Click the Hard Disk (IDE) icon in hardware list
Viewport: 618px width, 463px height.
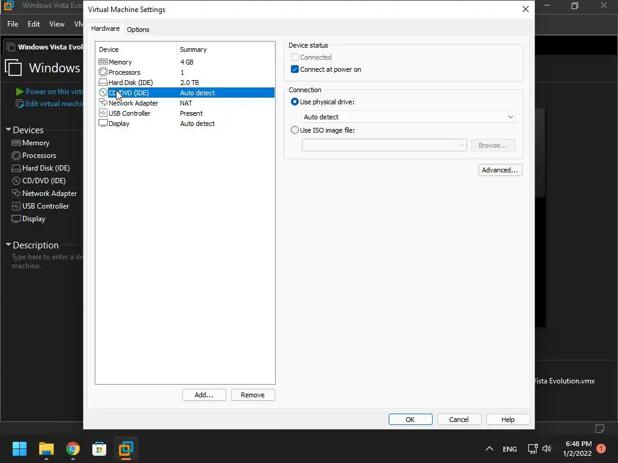(x=103, y=82)
